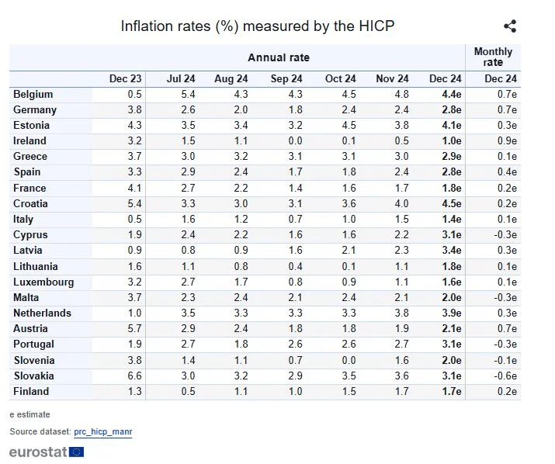This screenshot has width=555, height=464.
Task: Click the share icon beside the title
Action: tap(510, 26)
